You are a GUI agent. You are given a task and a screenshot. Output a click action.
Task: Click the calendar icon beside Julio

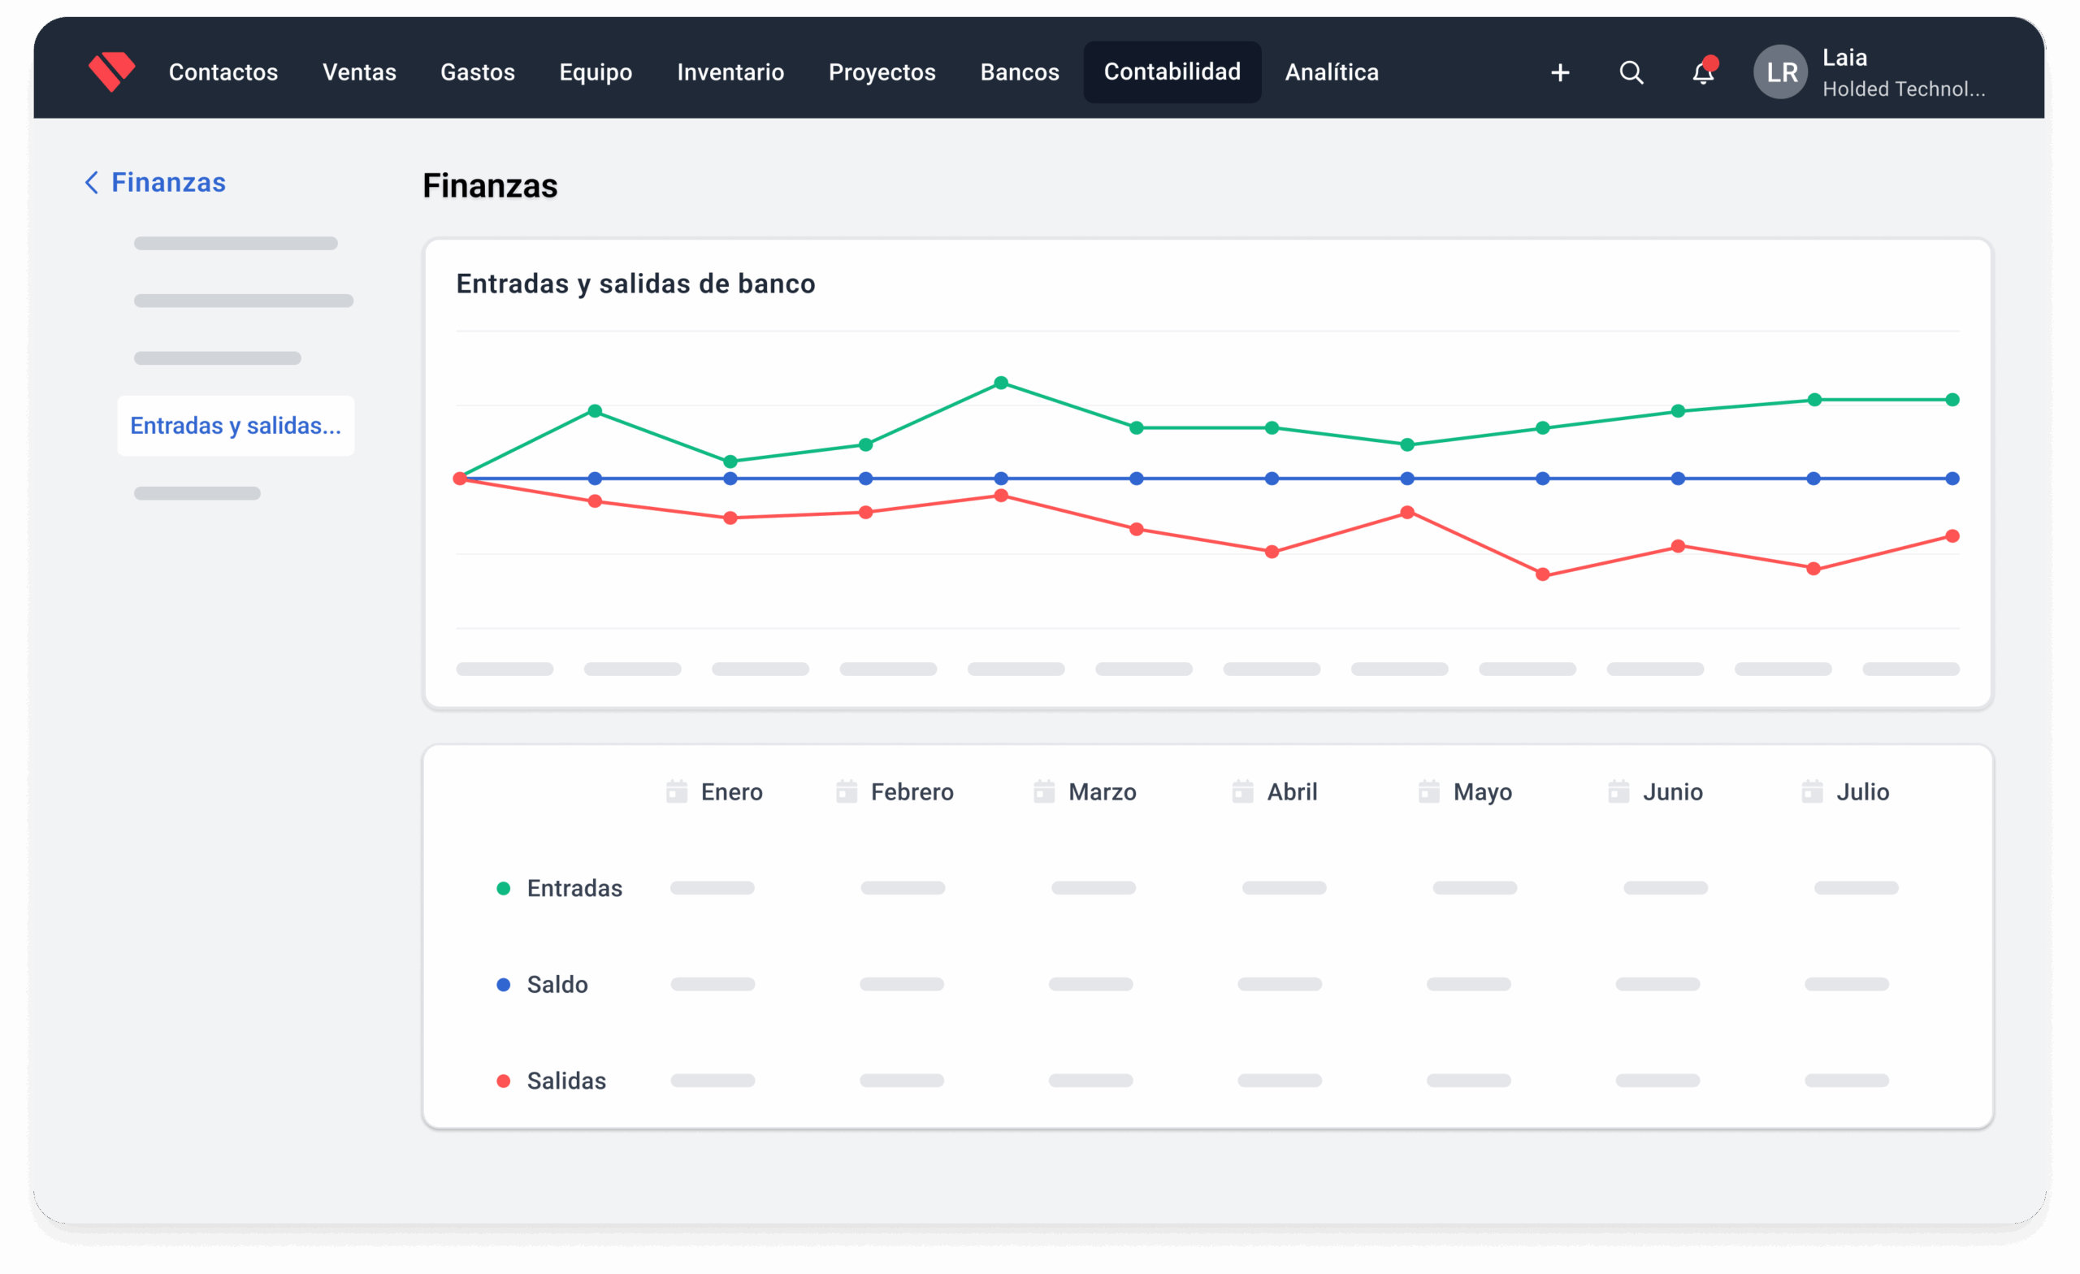pyautogui.click(x=1812, y=792)
